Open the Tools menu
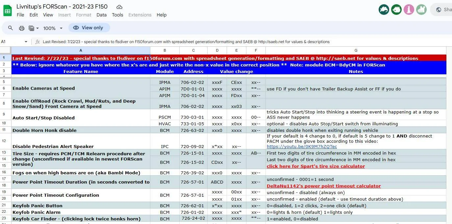 click(x=117, y=15)
